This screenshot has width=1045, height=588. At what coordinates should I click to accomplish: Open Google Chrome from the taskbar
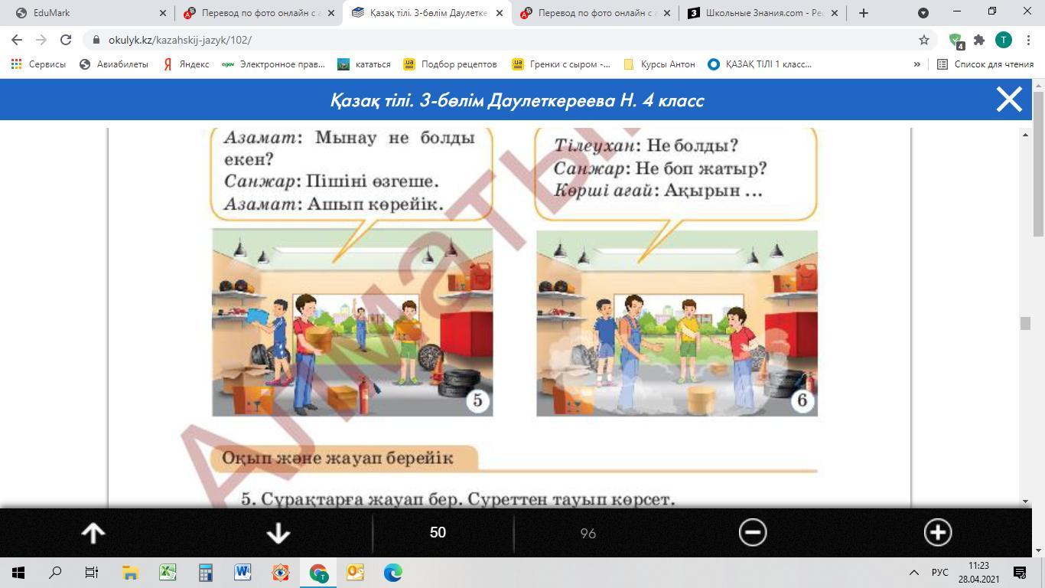coord(318,573)
